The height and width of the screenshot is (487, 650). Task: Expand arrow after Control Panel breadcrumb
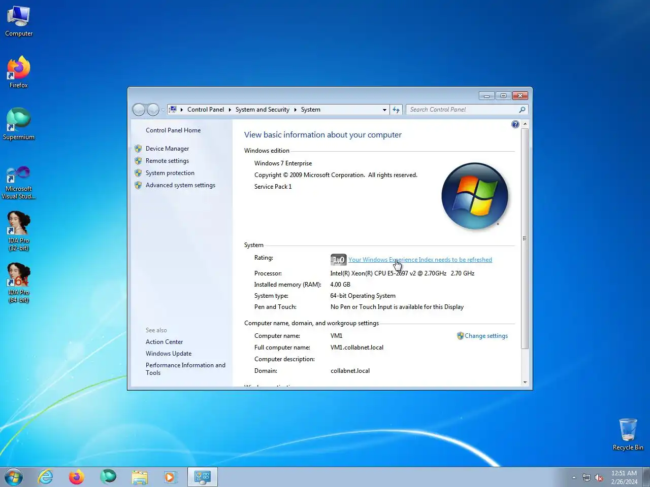[230, 110]
